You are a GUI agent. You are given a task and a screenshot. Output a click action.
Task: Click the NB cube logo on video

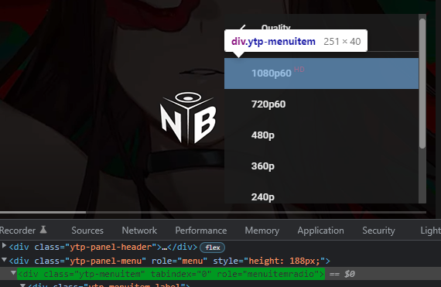click(188, 118)
